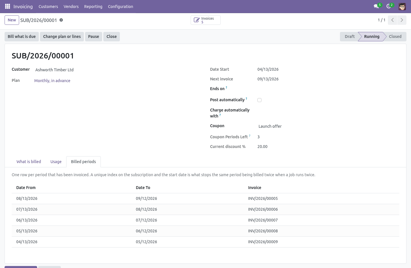Select the Running status stage
Screen dimensions: 411x268
point(372,36)
